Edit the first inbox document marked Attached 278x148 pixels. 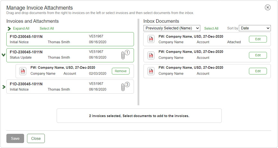click(258, 39)
